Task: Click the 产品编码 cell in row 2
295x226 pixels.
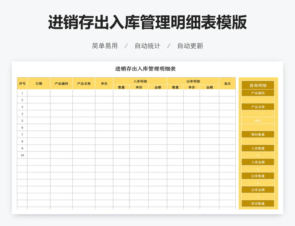Action: coord(61,100)
